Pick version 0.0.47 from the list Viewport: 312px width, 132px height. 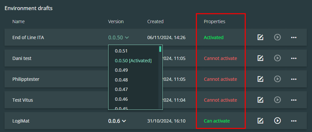[121, 89]
